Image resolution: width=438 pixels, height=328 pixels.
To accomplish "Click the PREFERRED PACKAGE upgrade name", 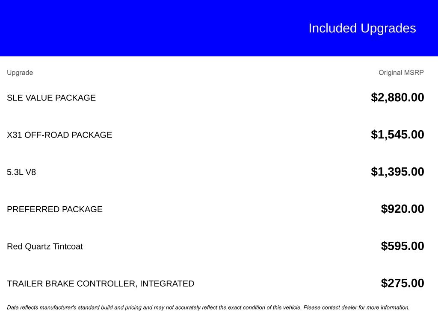I will pos(55,209).
